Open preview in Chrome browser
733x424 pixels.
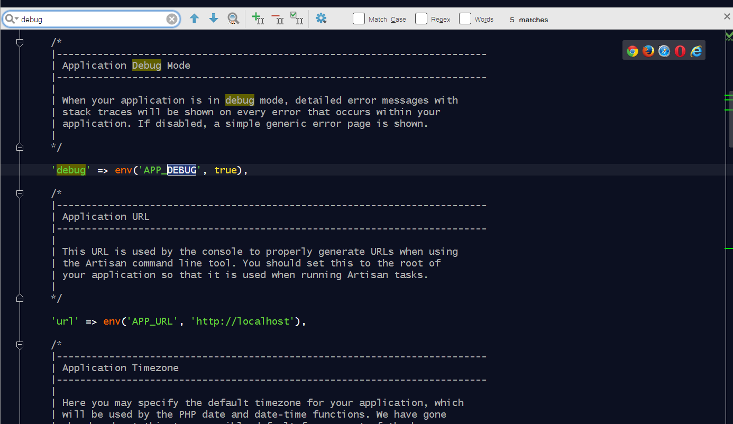click(633, 51)
